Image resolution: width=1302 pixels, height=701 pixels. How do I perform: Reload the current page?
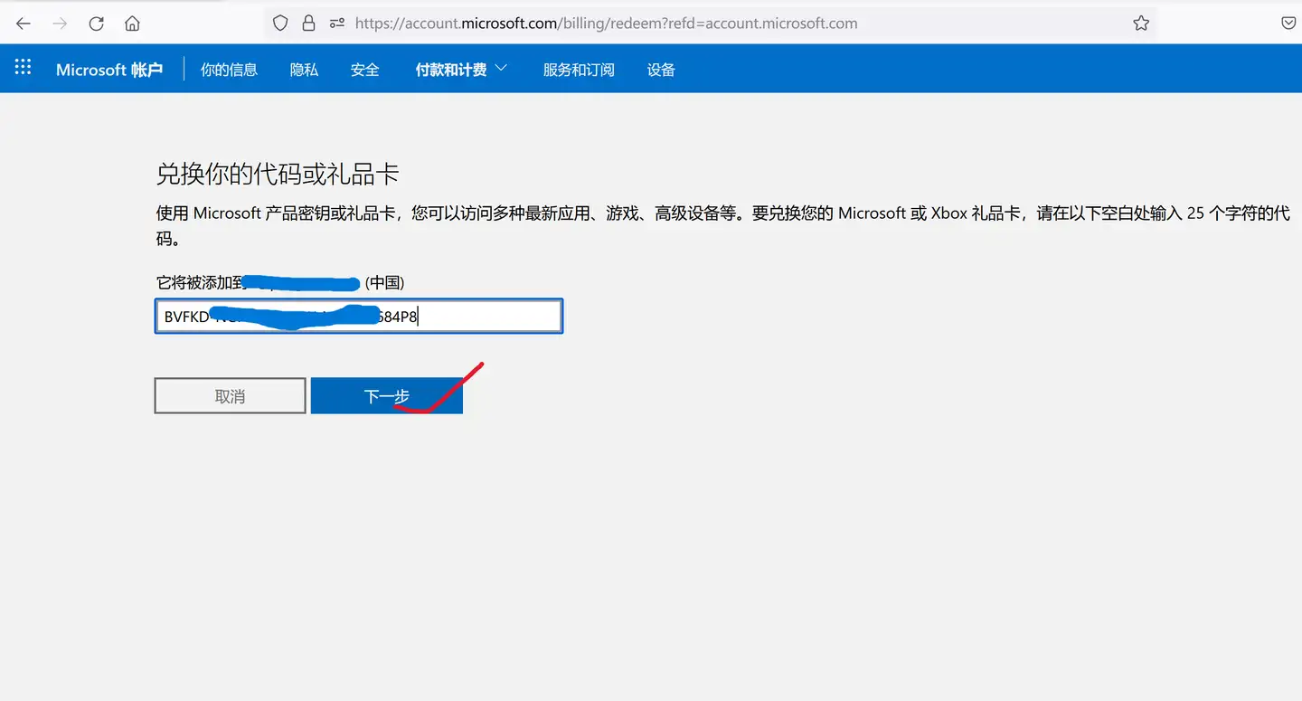click(x=96, y=24)
